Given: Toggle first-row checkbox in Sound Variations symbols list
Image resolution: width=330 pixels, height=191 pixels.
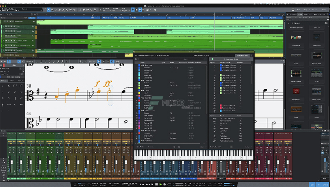Looking at the screenshot, I should pyautogui.click(x=240, y=65).
